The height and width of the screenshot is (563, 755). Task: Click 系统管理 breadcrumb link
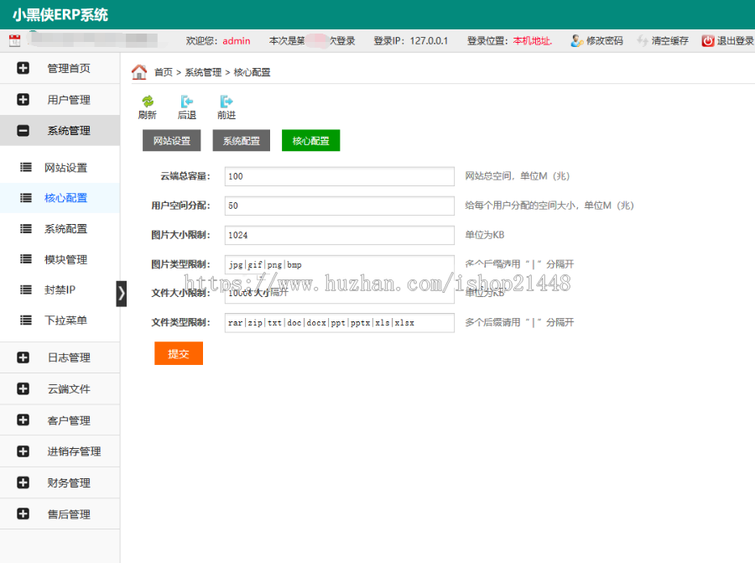(203, 72)
